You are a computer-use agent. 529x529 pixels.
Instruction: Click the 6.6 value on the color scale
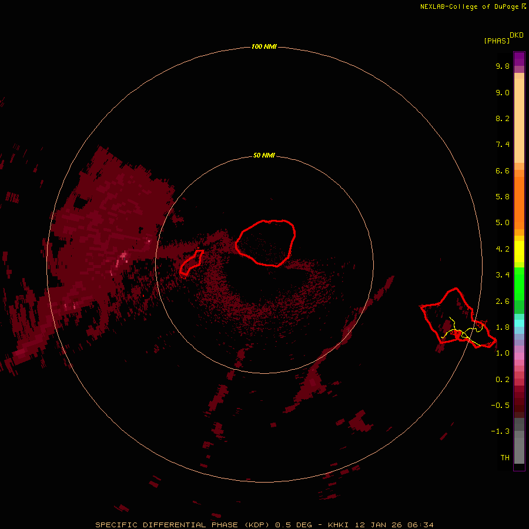click(503, 170)
